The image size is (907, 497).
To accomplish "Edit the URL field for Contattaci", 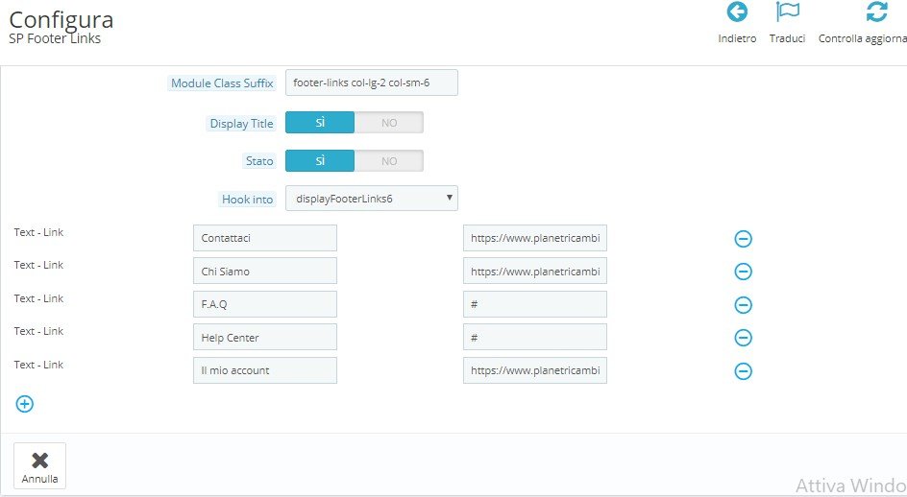I will pos(535,238).
